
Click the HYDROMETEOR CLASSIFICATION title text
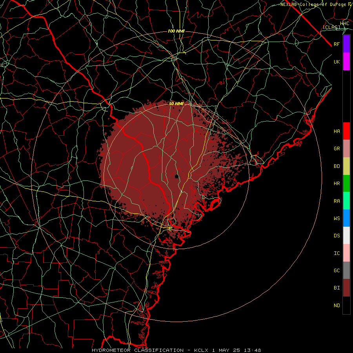pos(138,350)
